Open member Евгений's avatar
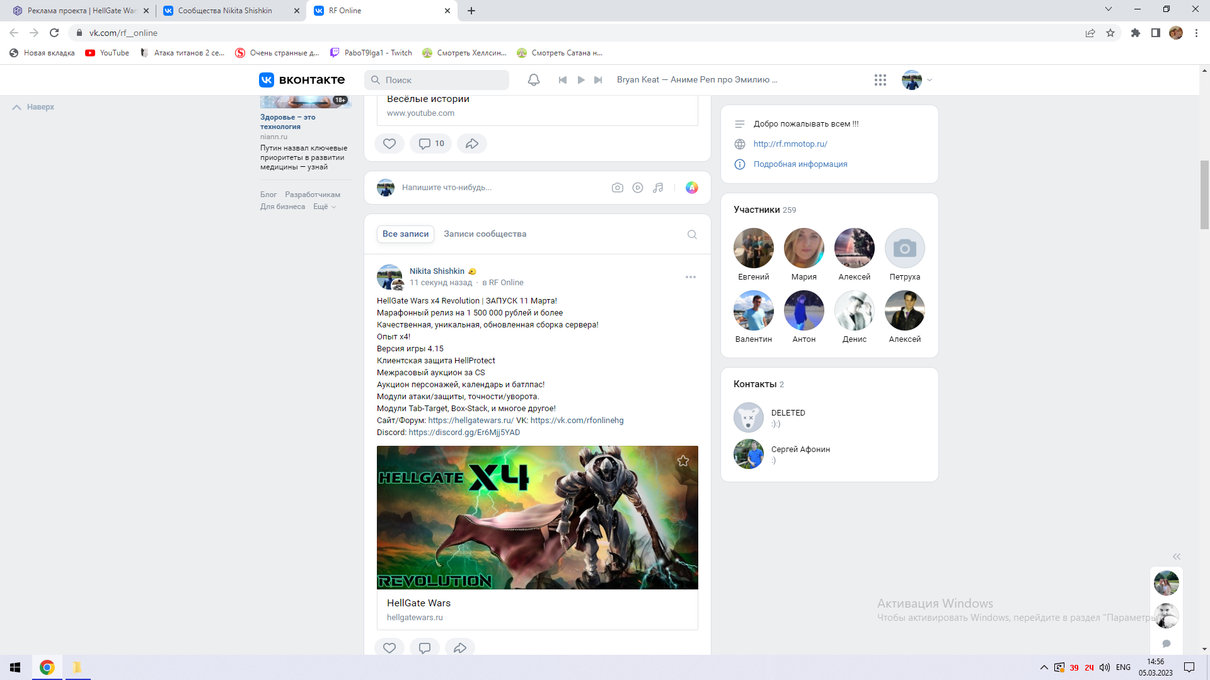This screenshot has width=1210, height=680. pos(754,248)
